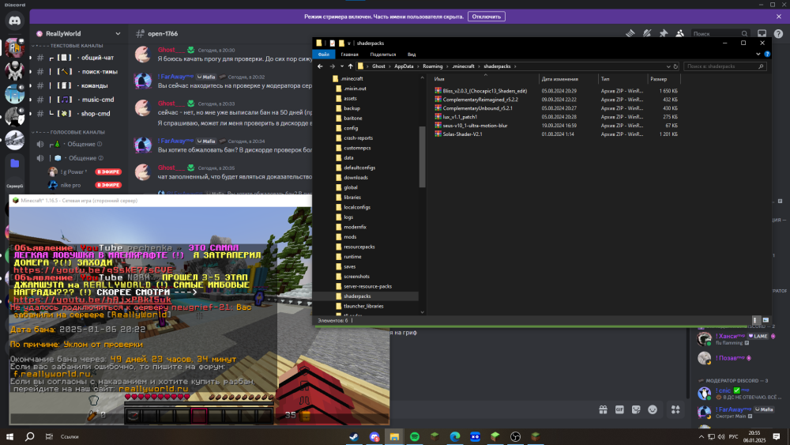Open Threads icon in Discord channel header

pos(630,33)
